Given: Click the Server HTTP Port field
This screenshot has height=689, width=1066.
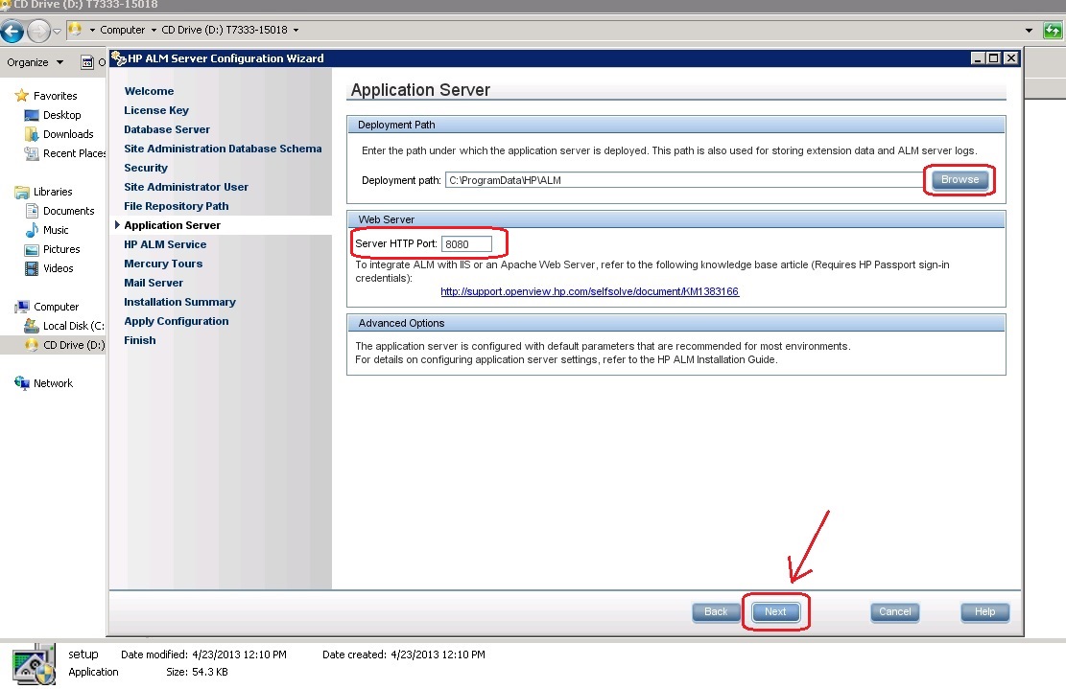Looking at the screenshot, I should [x=466, y=244].
